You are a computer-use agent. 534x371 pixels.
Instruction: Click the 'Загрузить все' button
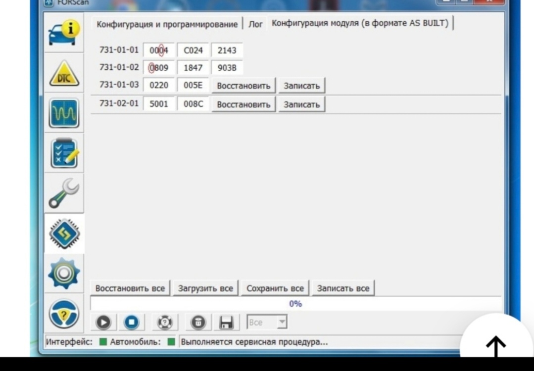[205, 288]
